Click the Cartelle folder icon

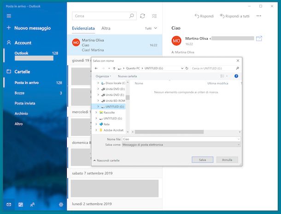pos(9,72)
